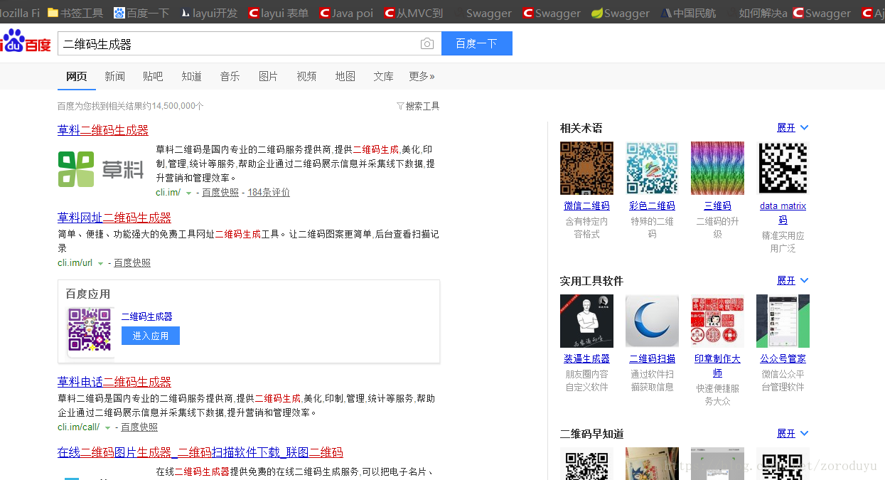The image size is (885, 480).
Task: Click the 进入应用 button
Action: coord(151,336)
